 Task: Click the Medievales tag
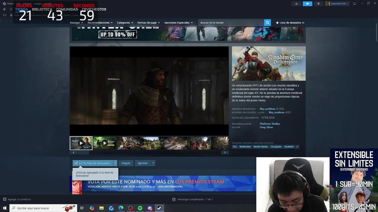[245, 147]
